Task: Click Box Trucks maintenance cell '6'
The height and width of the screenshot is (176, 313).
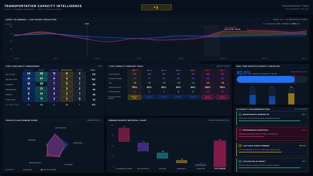Action: [x=67, y=74]
